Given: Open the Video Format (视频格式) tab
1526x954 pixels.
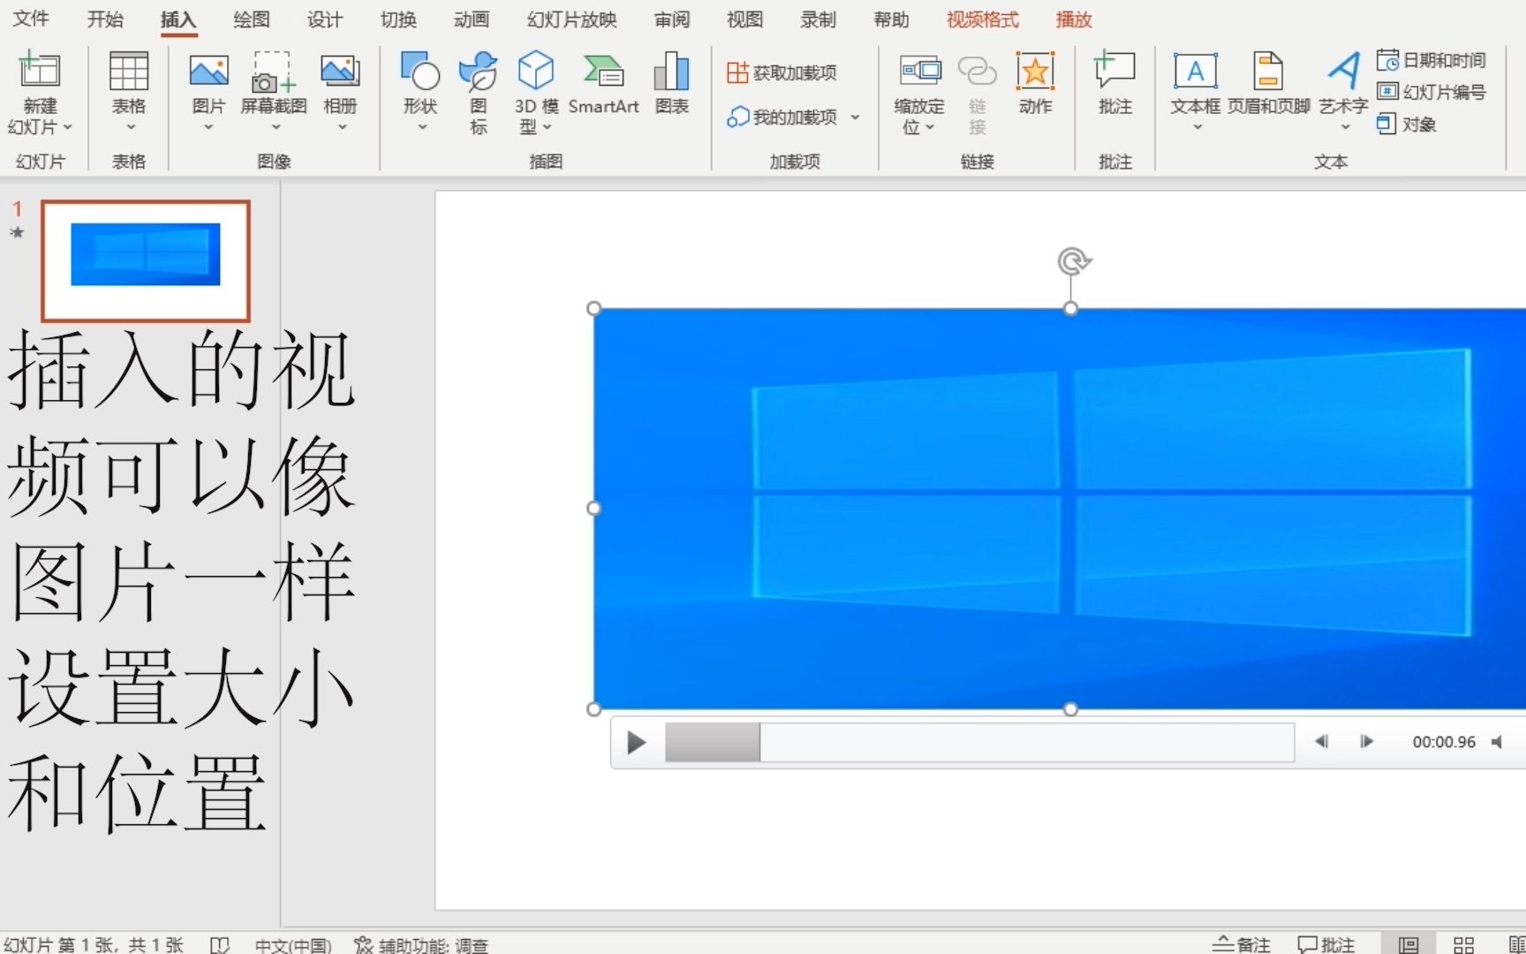Looking at the screenshot, I should (983, 19).
